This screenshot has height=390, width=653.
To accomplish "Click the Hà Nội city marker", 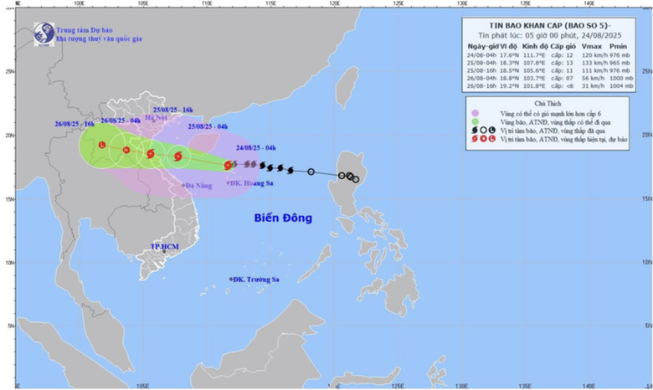I will pos(156,120).
